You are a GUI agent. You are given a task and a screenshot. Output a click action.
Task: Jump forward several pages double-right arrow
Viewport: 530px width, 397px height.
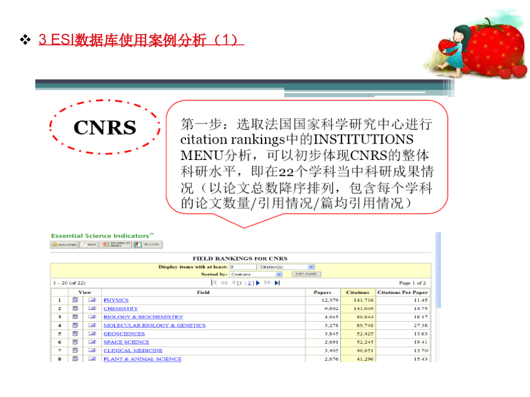pos(268,282)
